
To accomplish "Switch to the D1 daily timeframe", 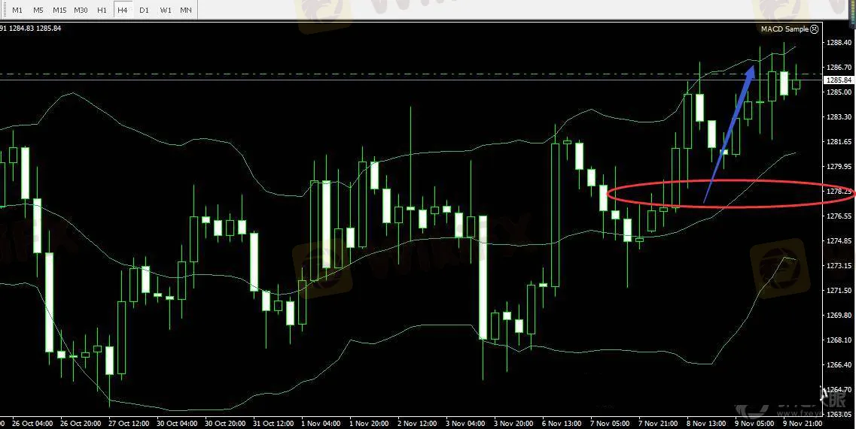I will [144, 11].
